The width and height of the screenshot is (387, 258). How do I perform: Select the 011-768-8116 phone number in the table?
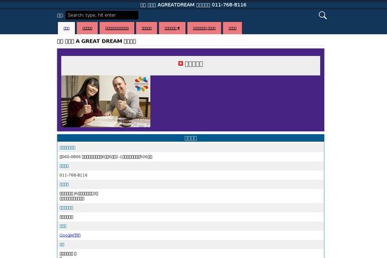pyautogui.click(x=74, y=175)
